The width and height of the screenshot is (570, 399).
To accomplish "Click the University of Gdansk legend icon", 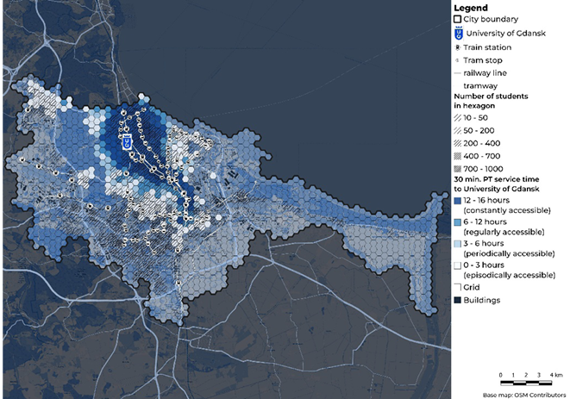I will pyautogui.click(x=459, y=33).
